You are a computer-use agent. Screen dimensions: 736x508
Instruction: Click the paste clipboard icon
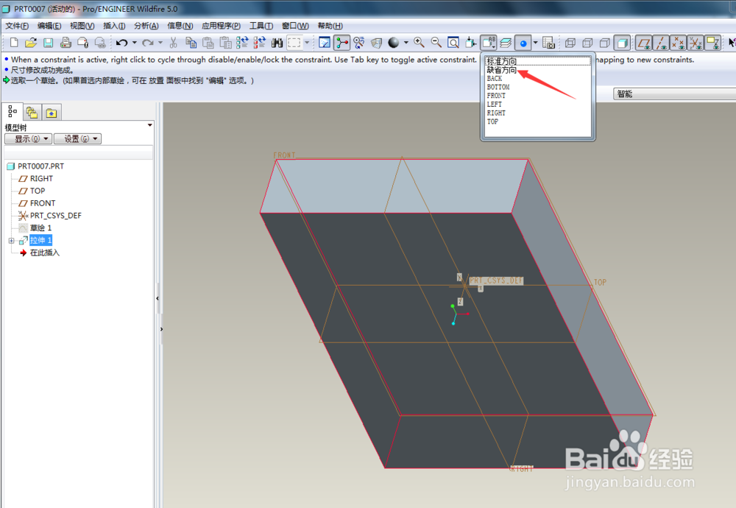point(208,43)
